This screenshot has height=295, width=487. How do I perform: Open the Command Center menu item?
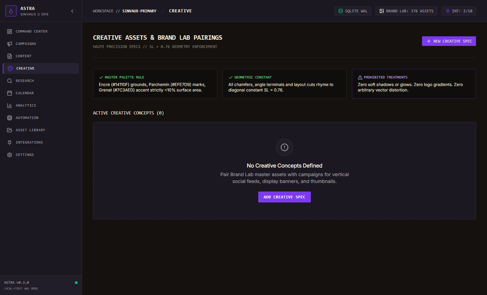click(x=41, y=32)
